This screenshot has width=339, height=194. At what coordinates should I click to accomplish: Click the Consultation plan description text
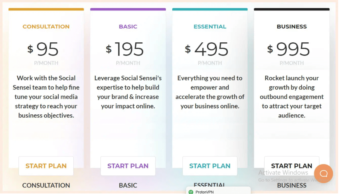(46, 97)
